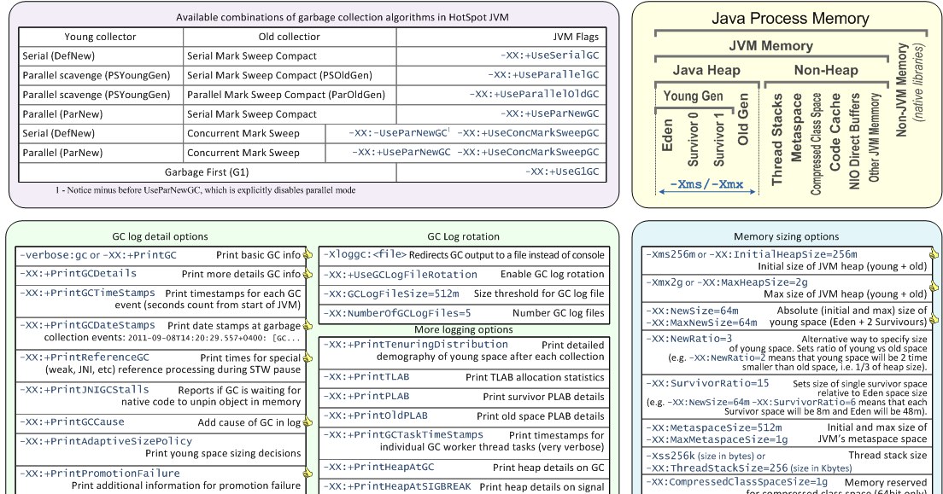Viewport: 943px width, 494px height.
Task: Click the More logging options heading
Action: pos(464,329)
